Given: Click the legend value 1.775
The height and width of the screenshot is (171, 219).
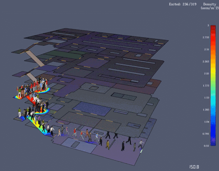Looking at the screenshot, I should pyautogui.click(x=206, y=86).
